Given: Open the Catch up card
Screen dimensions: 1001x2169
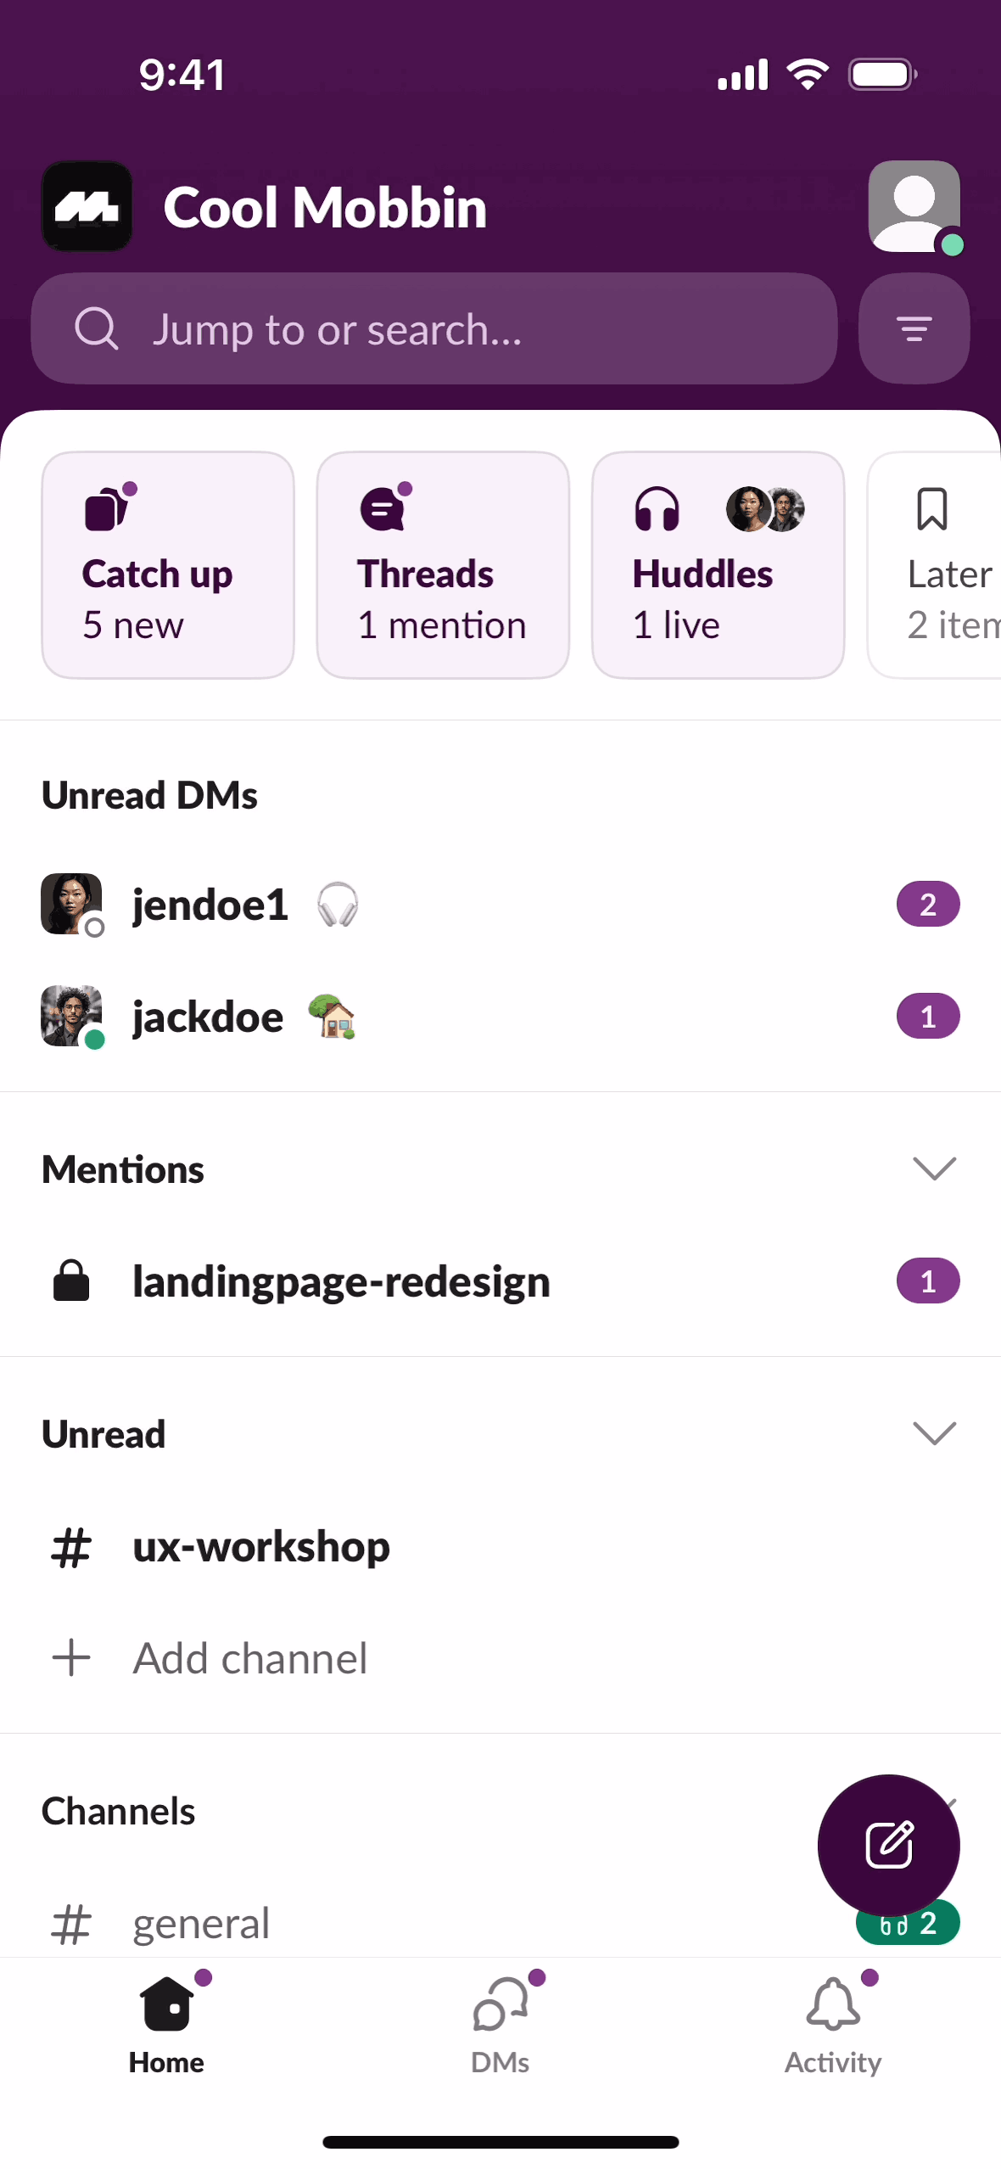Looking at the screenshot, I should coord(168,564).
